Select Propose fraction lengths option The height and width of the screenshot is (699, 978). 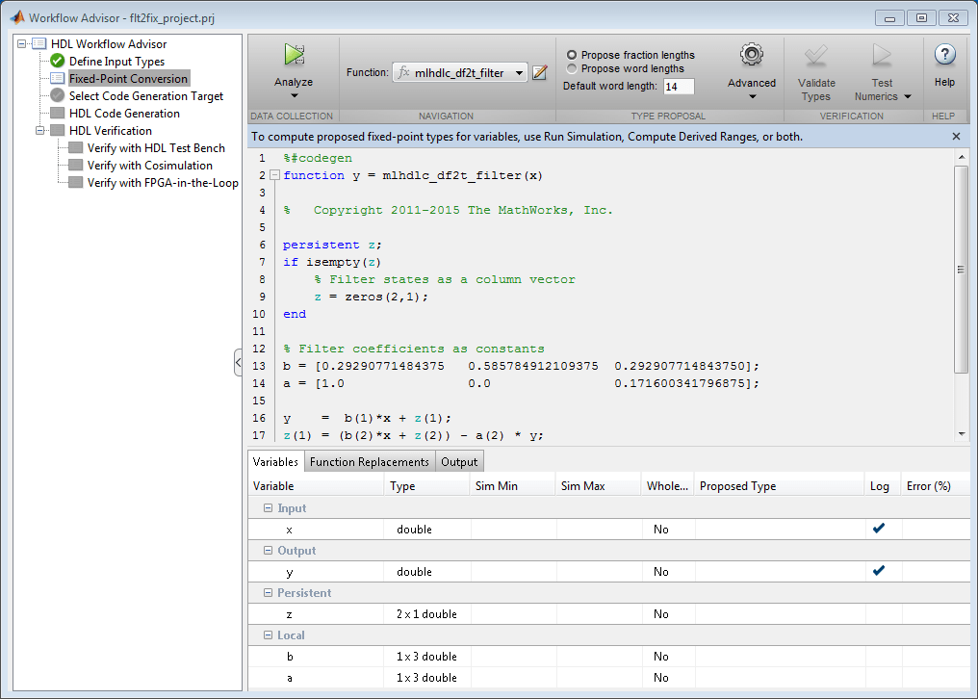click(x=572, y=55)
